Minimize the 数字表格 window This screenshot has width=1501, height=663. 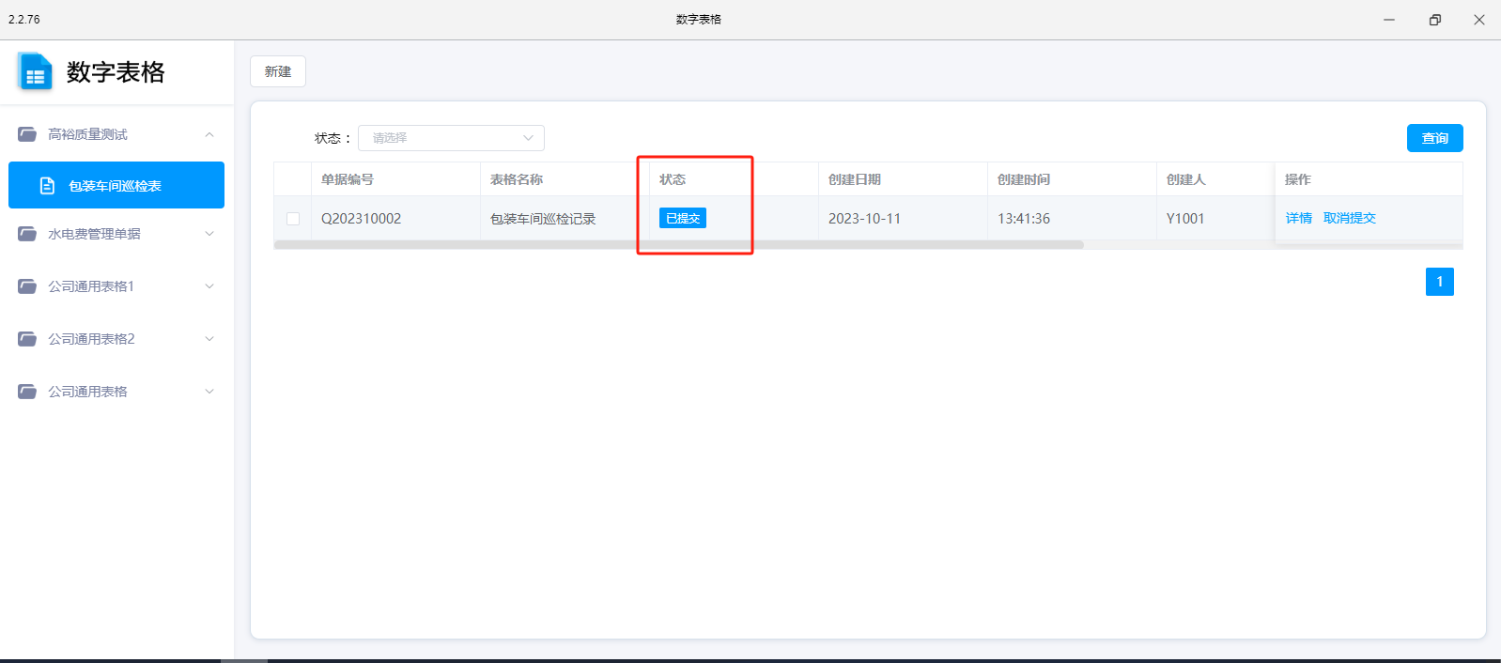[x=1389, y=20]
